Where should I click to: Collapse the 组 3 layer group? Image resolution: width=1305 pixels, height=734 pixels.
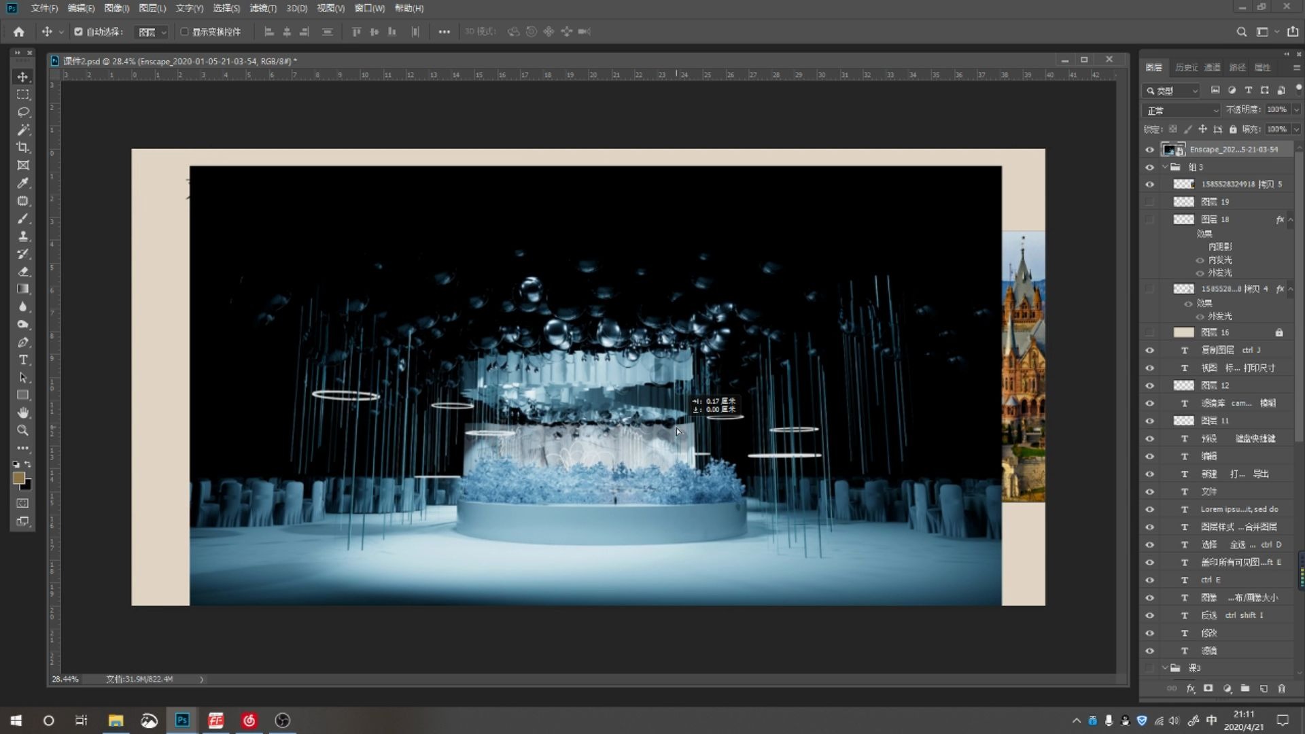[1165, 167]
